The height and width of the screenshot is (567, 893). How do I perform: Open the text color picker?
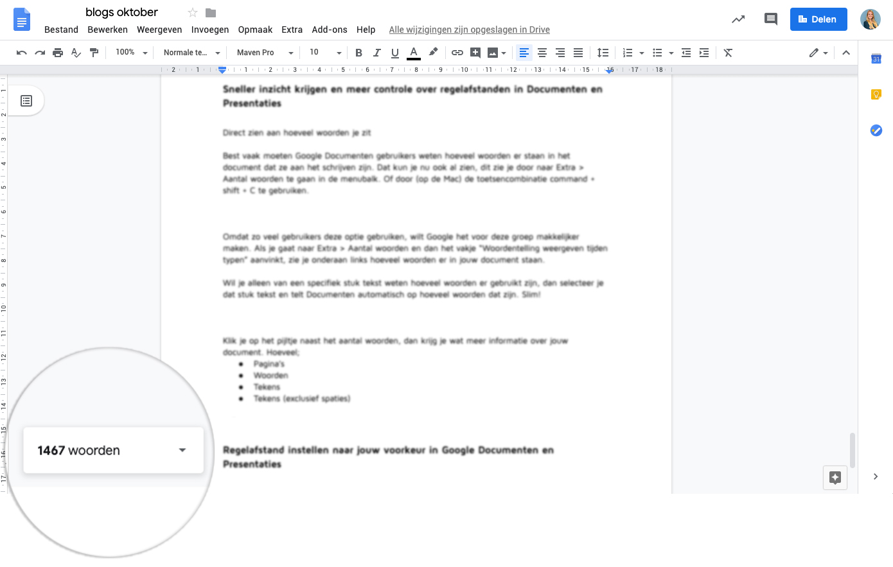click(x=414, y=53)
